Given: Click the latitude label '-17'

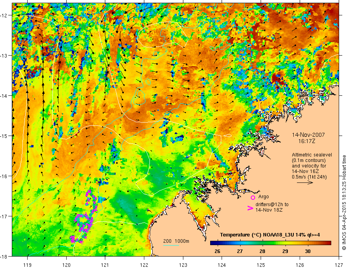Looking at the screenshot, I should pos(5,216).
